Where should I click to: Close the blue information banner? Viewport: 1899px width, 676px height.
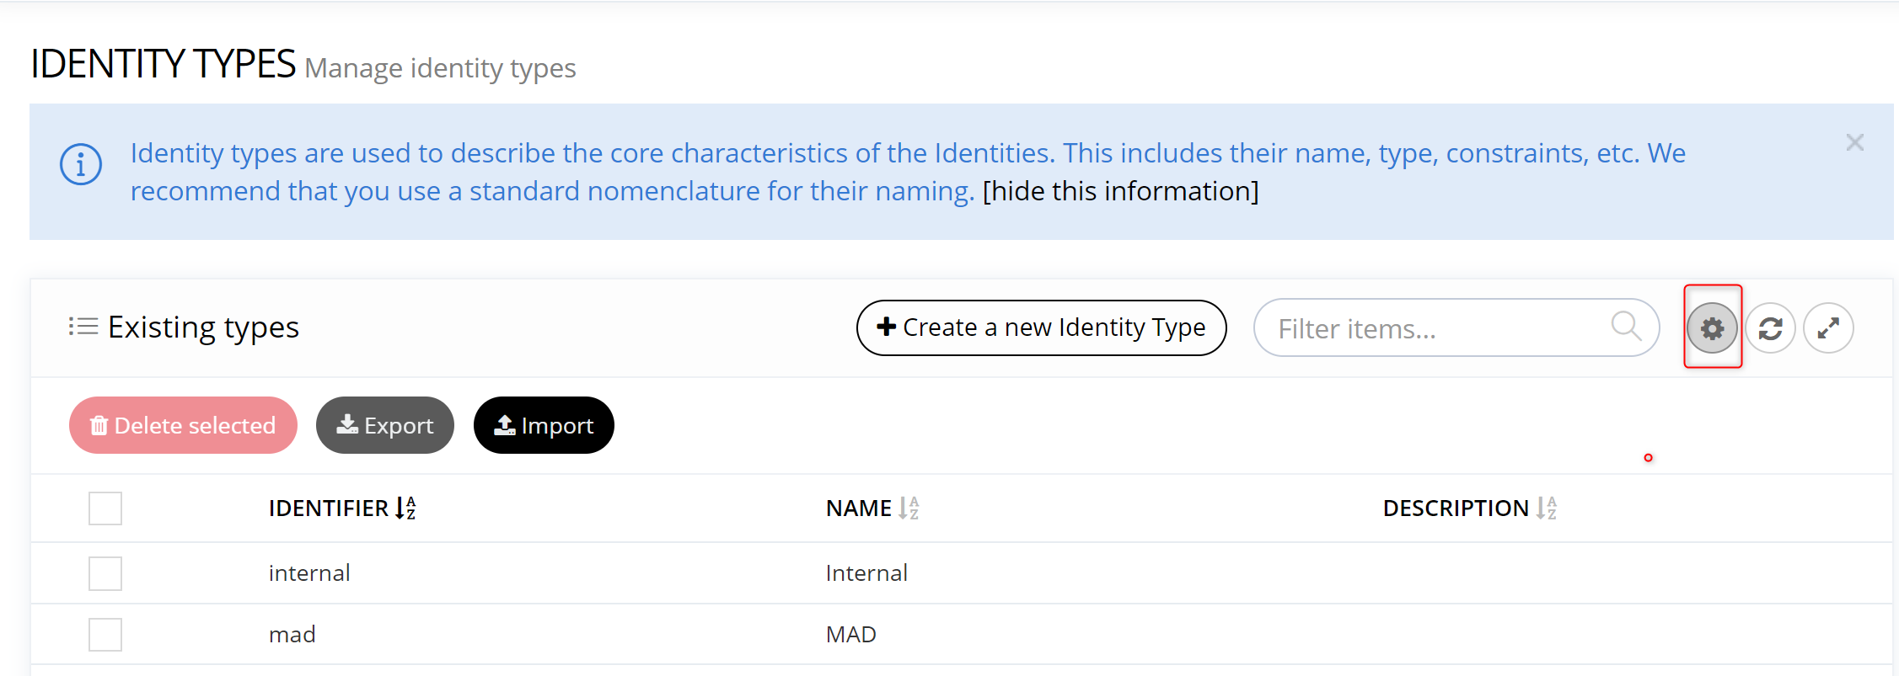pyautogui.click(x=1854, y=142)
